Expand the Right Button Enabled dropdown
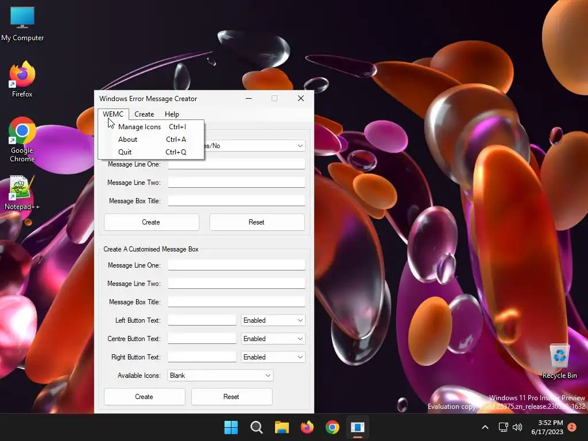Viewport: 588px width, 441px height. tap(273, 357)
